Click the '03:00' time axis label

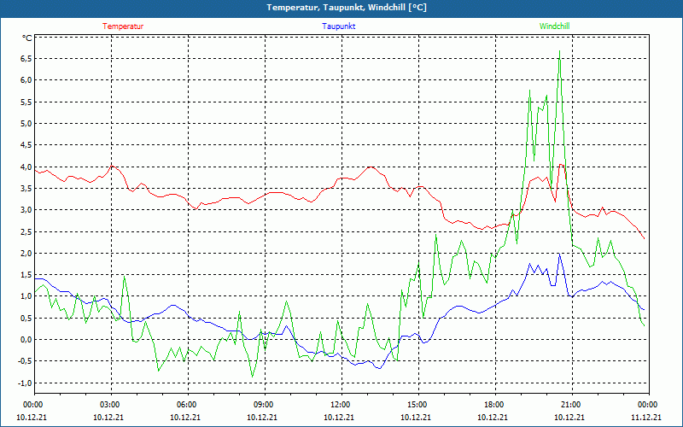tap(110, 405)
